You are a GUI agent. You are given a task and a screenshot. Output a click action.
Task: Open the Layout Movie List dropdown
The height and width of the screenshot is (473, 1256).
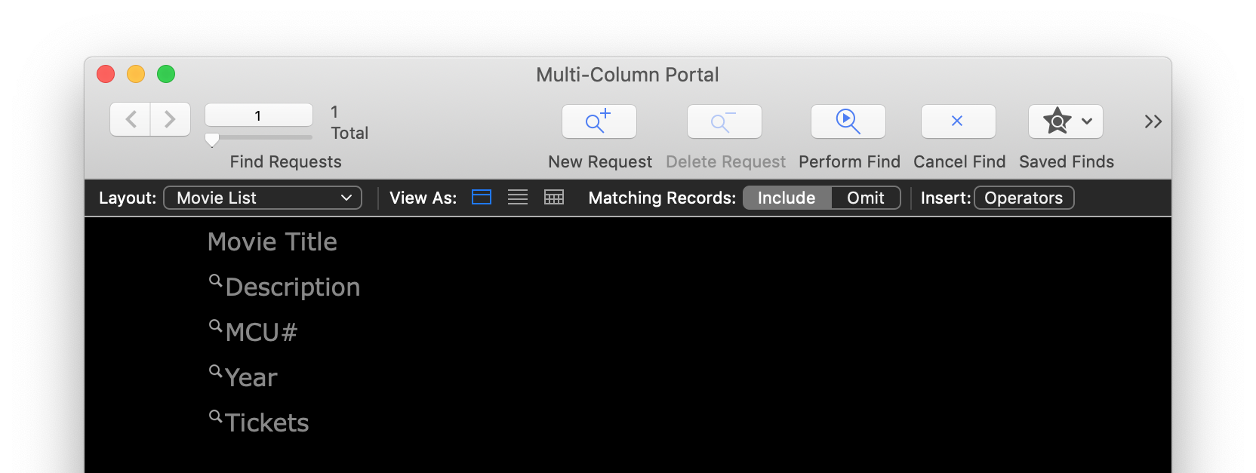[x=263, y=198]
